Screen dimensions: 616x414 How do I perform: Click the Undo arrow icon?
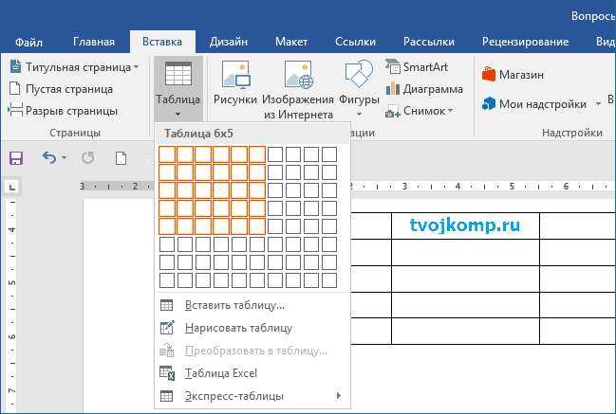point(49,158)
